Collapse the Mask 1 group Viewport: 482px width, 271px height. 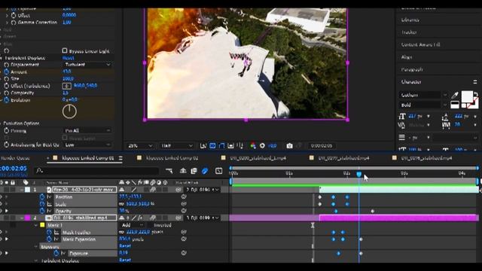[x=36, y=225]
